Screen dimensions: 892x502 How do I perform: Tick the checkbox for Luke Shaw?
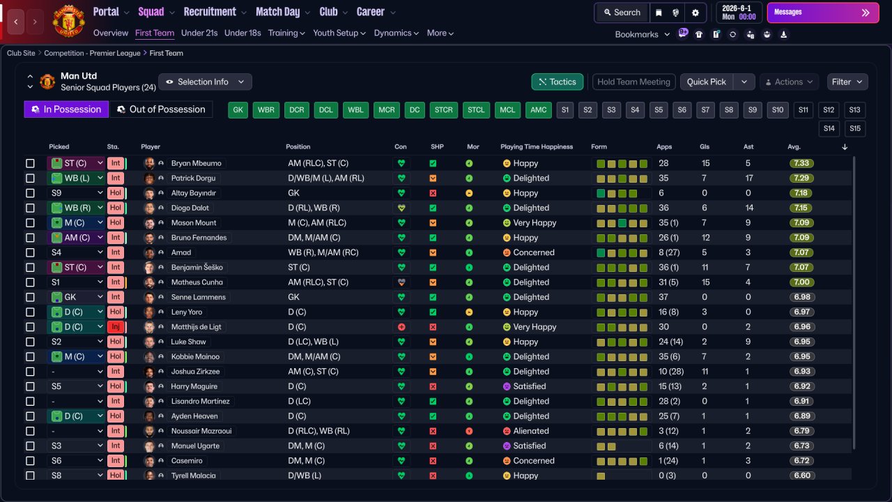(x=30, y=342)
